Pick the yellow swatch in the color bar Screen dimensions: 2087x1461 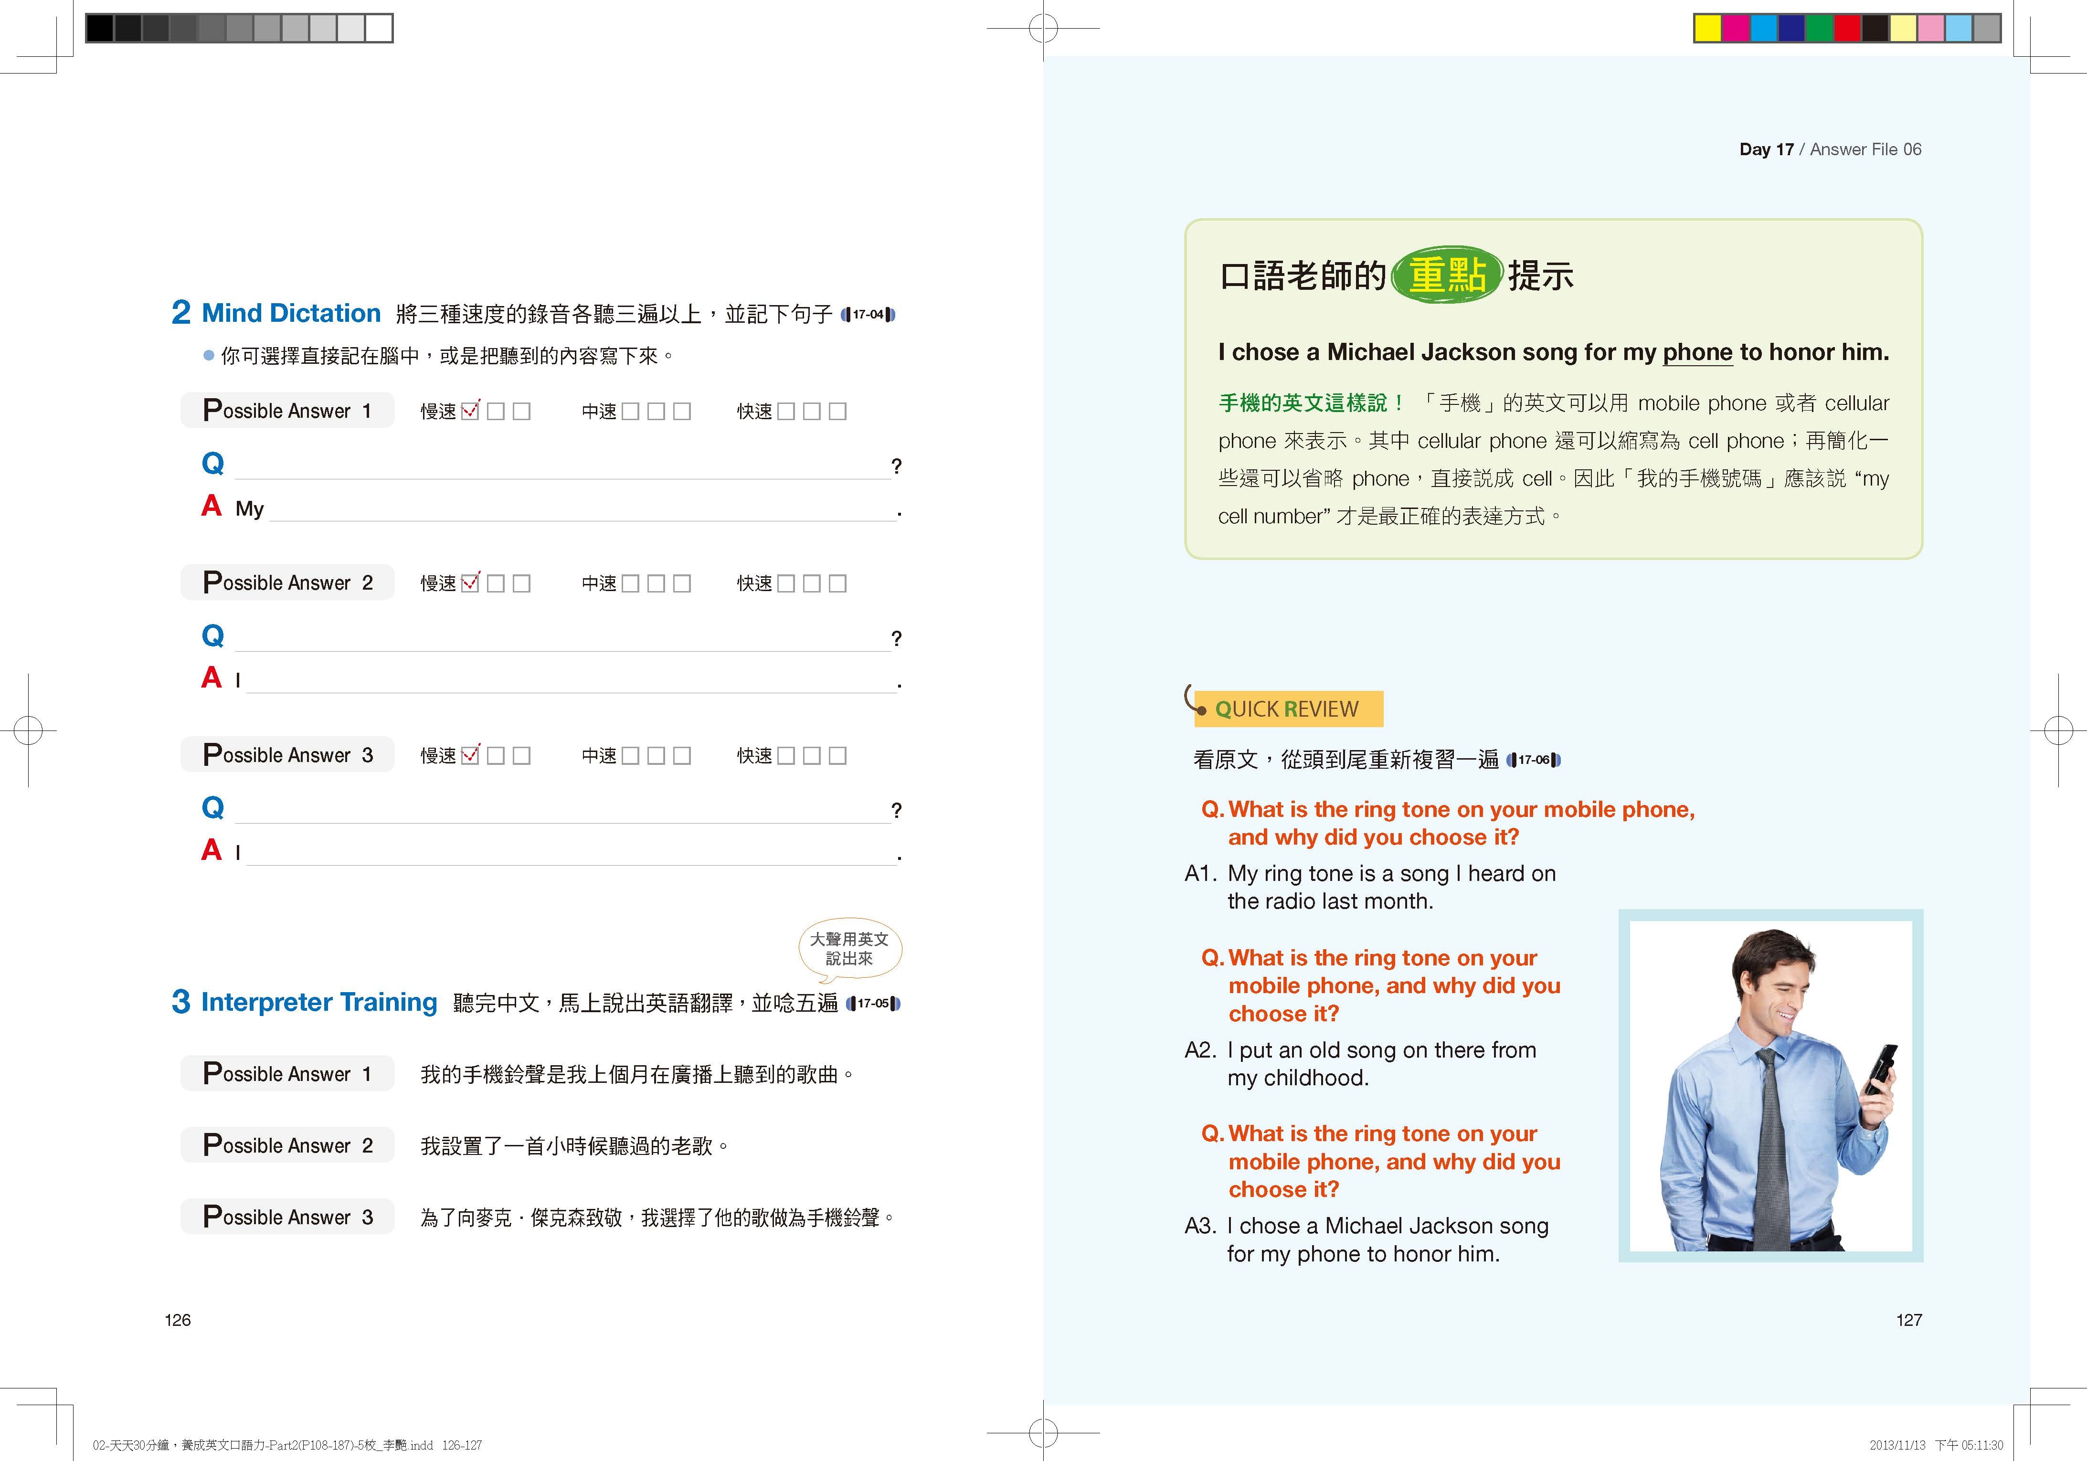tap(1709, 29)
